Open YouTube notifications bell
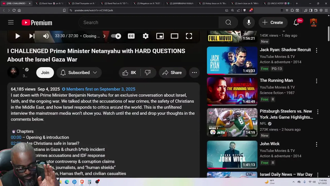Viewport: 330px width, 186px height. pos(296,22)
